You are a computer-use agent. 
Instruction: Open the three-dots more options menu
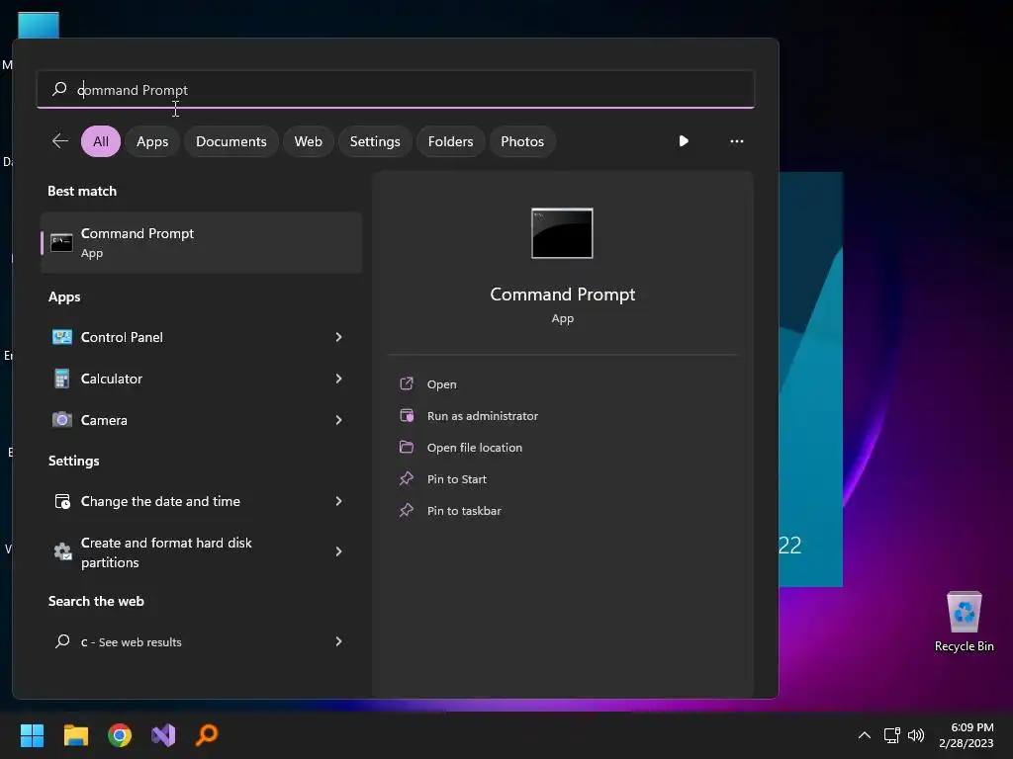click(736, 141)
